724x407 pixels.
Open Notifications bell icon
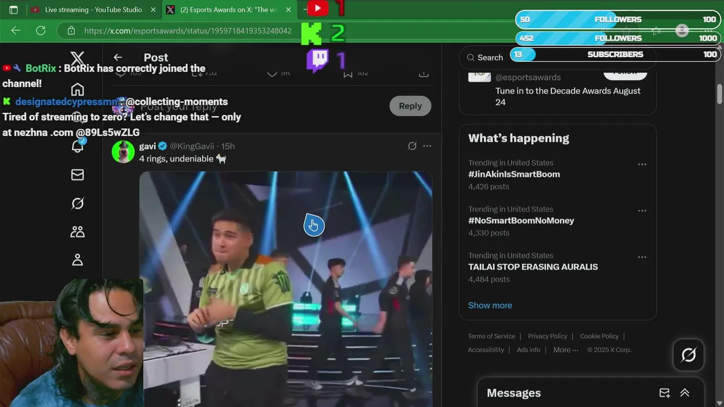[x=77, y=146]
